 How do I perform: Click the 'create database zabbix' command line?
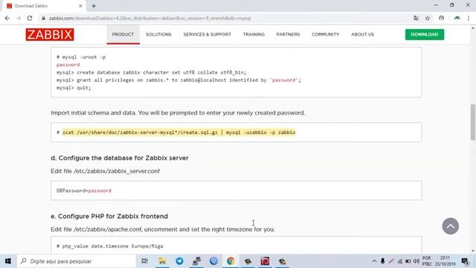click(151, 72)
